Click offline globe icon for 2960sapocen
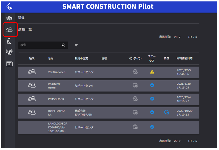The height and width of the screenshot is (150, 219). tap(135, 72)
